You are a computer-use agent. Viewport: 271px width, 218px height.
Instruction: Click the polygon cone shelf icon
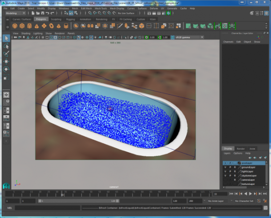coord(36,26)
